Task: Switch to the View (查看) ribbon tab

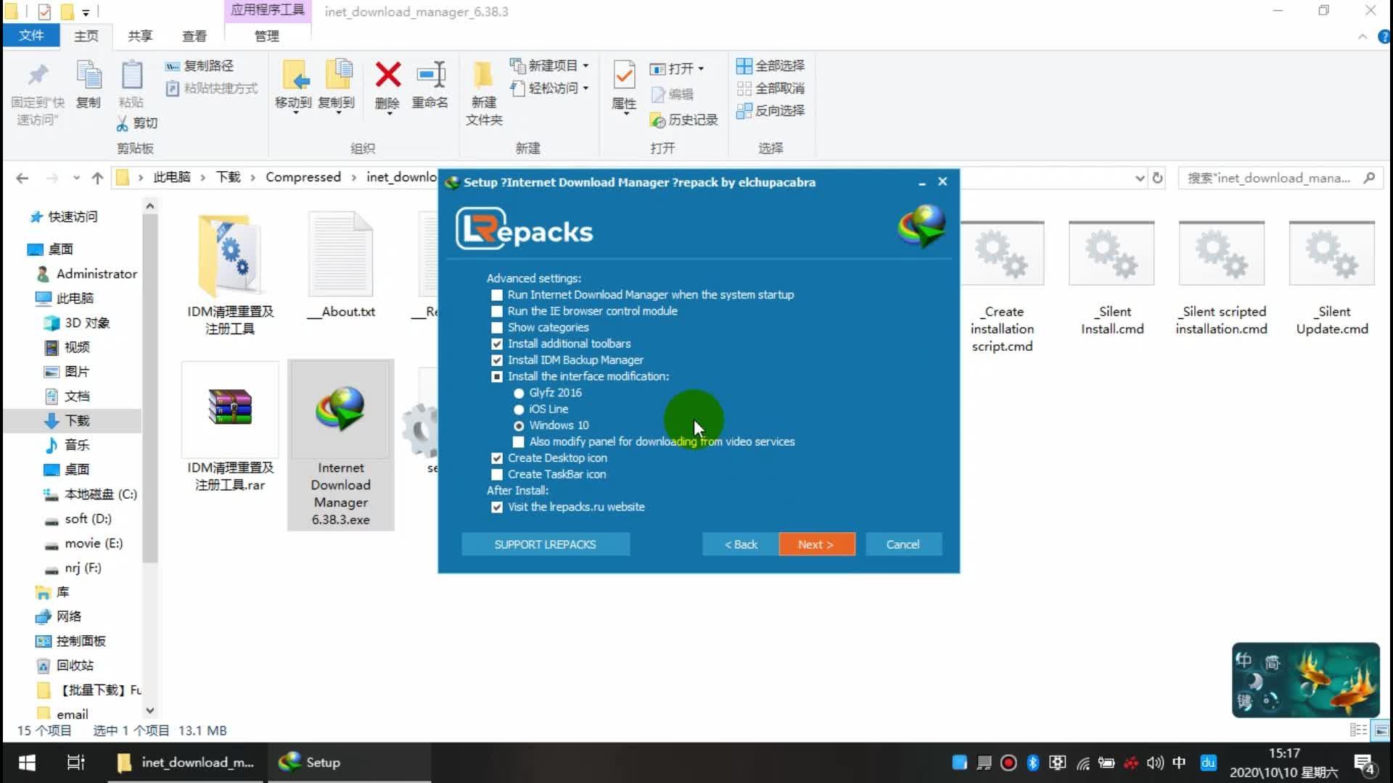Action: pyautogui.click(x=194, y=36)
